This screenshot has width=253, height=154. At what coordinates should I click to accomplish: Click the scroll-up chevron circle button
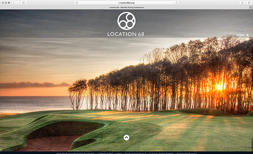(x=126, y=137)
